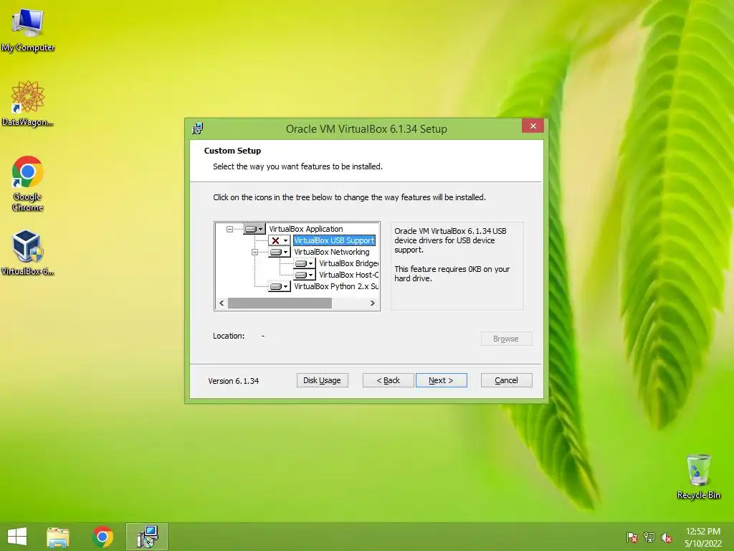Close the VirtualBox Setup window
734x551 pixels.
tap(533, 126)
